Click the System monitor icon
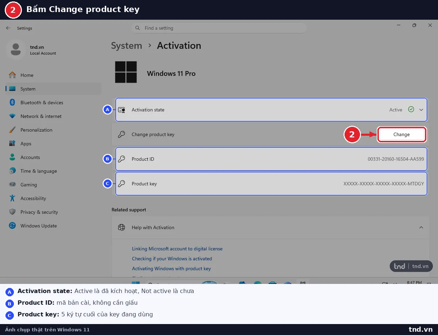Viewport: 438px width, 335px height. tap(12, 89)
